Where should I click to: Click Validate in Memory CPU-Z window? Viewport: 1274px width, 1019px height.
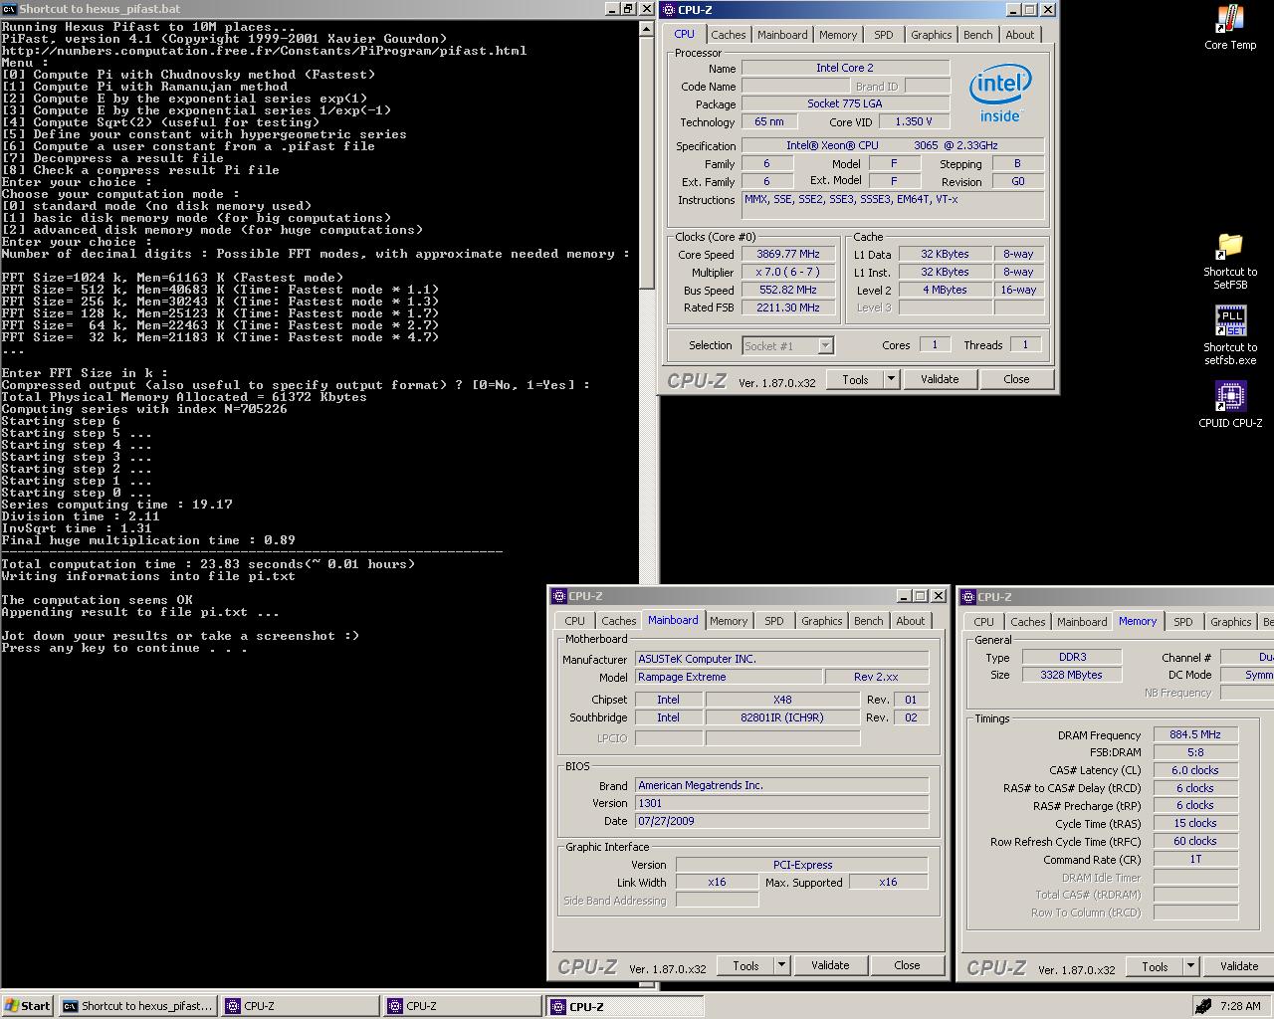pos(1239,966)
